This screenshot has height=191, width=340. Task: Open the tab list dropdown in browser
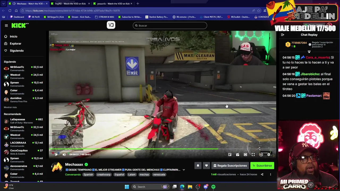pos(3,4)
